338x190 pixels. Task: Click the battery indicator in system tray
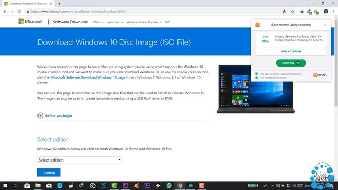[x=253, y=185]
